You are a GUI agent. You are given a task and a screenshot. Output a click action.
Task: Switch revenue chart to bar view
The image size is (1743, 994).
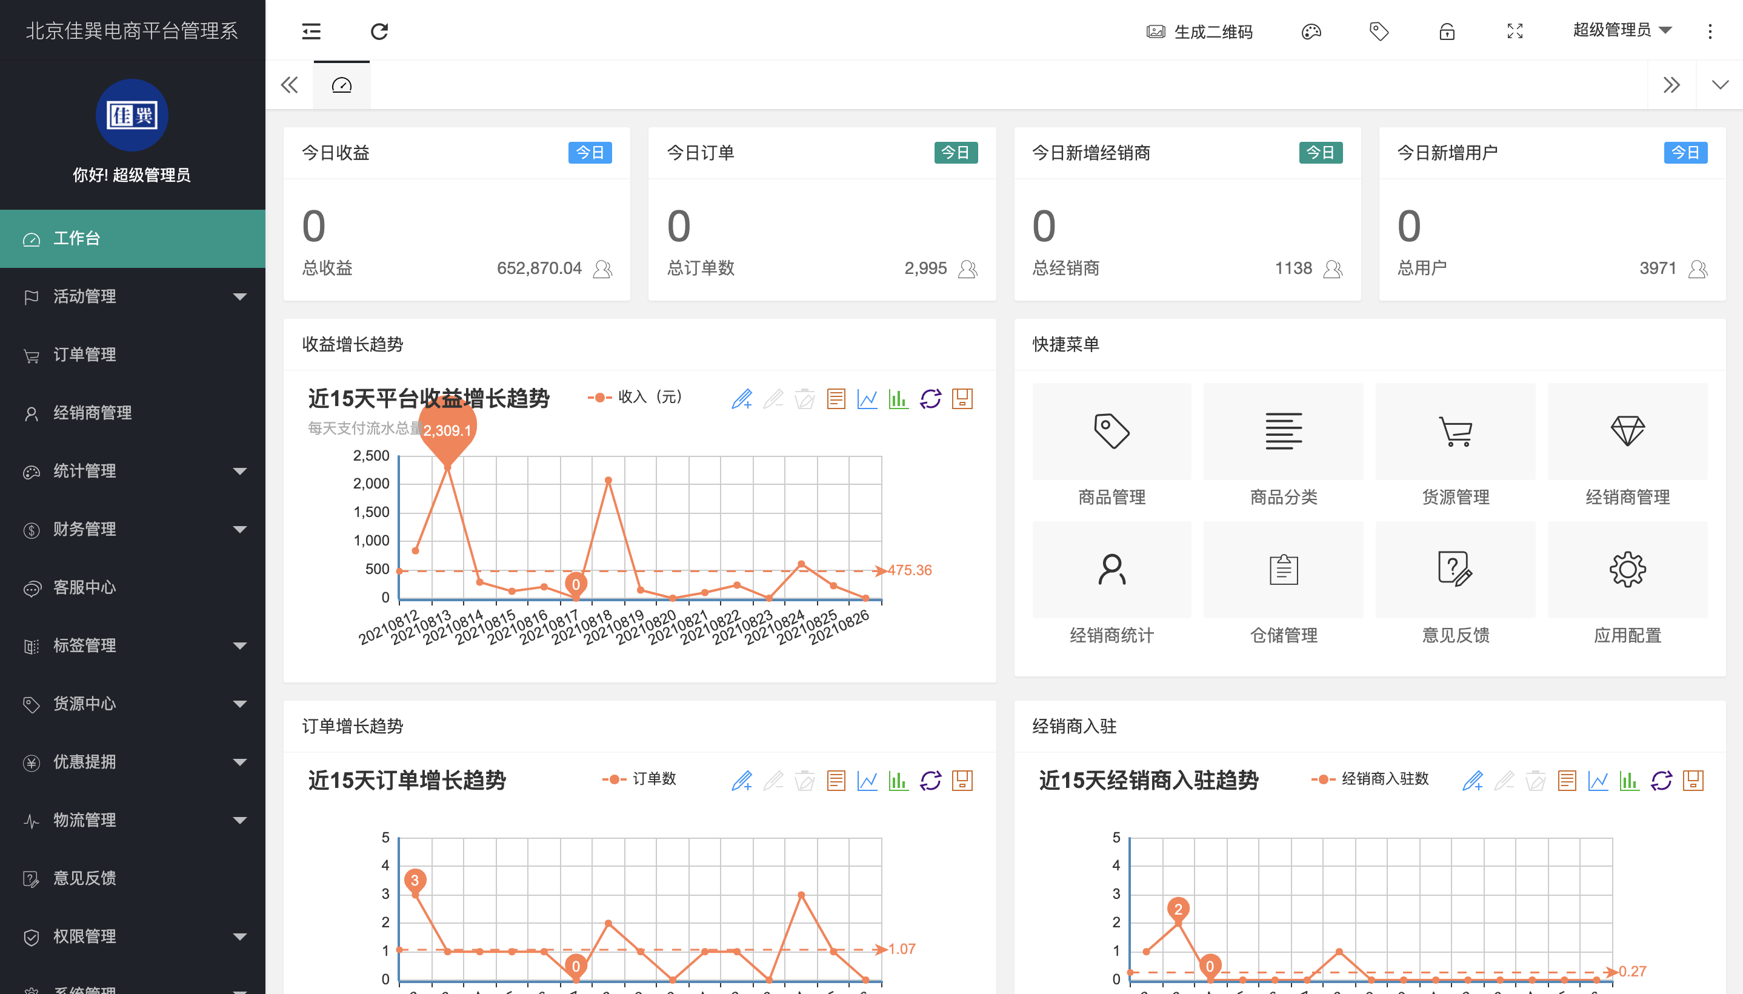pyautogui.click(x=898, y=399)
